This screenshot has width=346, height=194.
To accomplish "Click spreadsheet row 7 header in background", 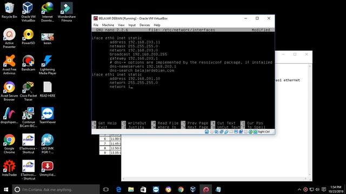I will [105, 143].
